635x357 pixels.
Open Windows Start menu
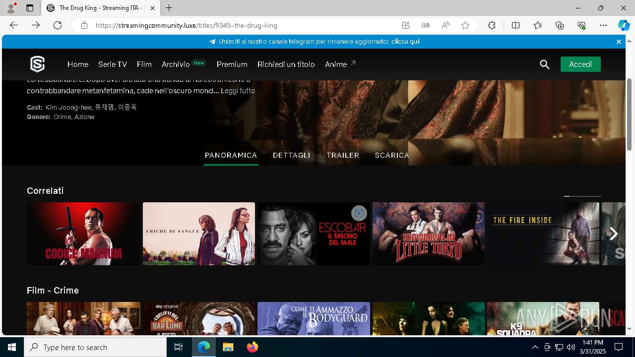[x=12, y=347]
